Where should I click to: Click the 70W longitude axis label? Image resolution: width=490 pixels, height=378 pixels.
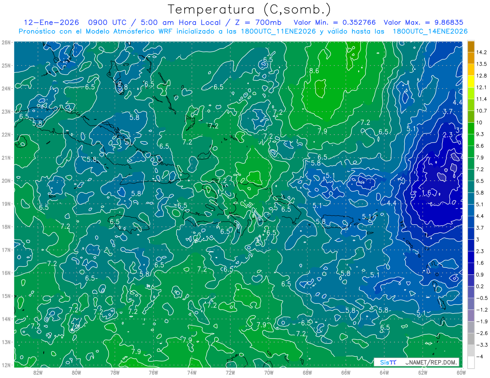[x=269, y=372]
